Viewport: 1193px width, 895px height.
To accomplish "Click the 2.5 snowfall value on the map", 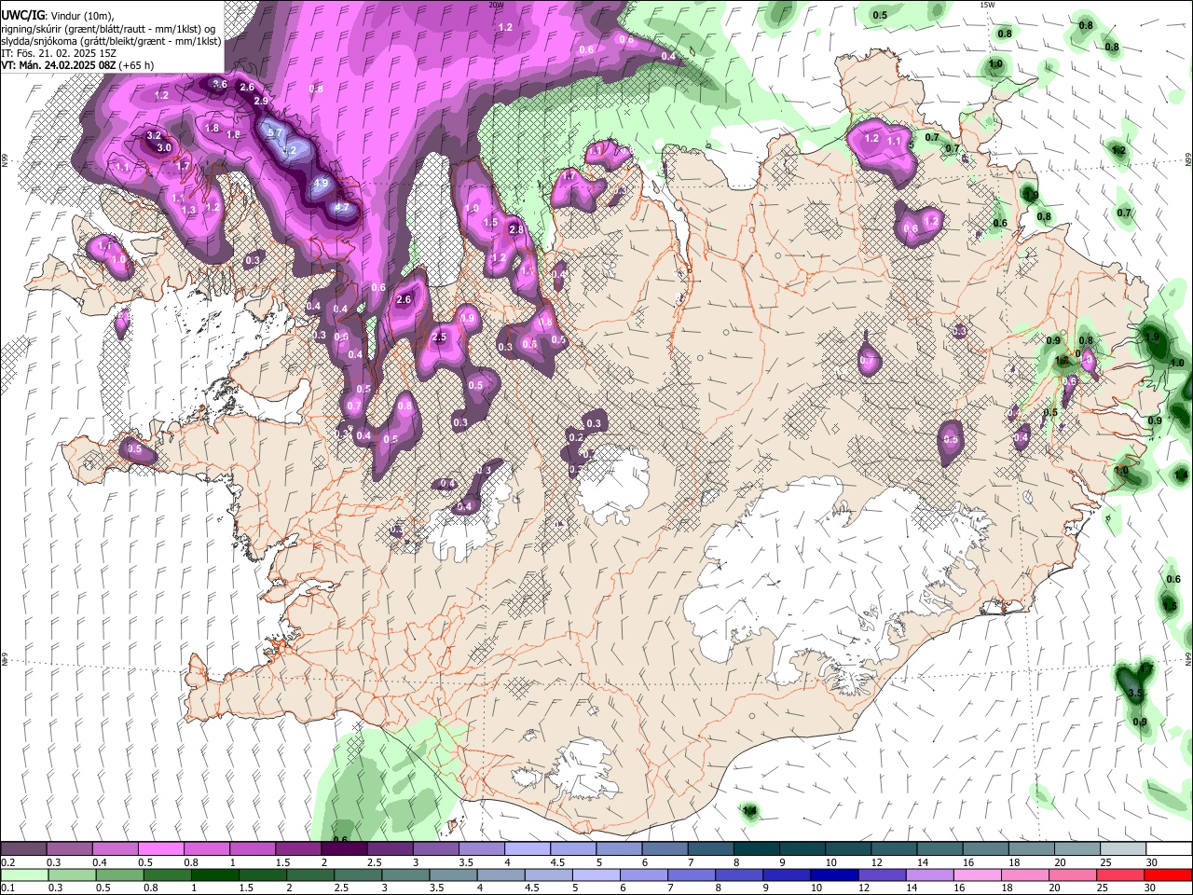I will click(440, 337).
